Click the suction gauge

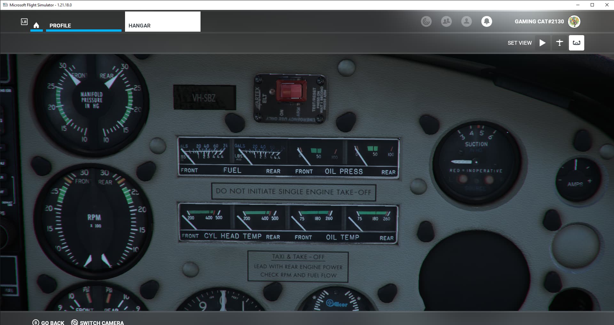(x=476, y=163)
